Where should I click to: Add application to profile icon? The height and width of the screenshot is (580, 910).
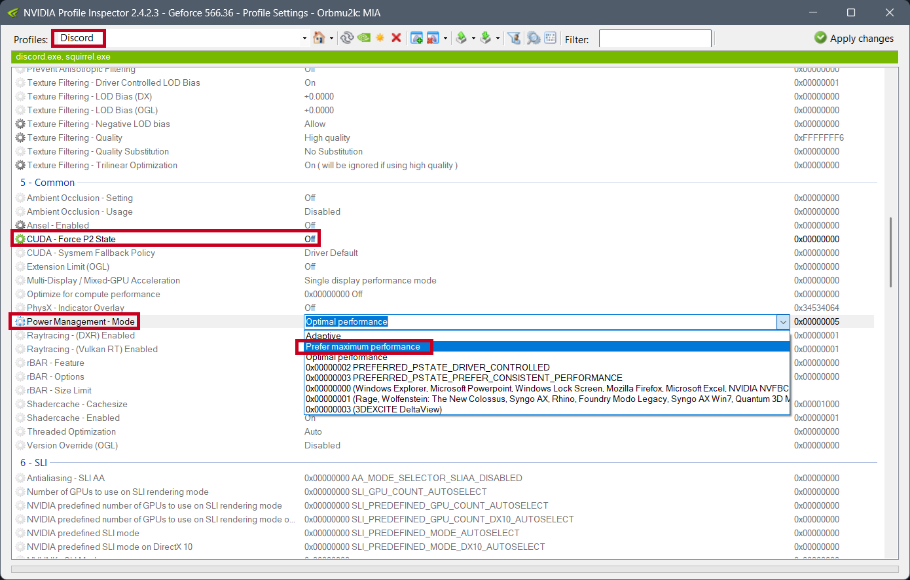tap(416, 38)
